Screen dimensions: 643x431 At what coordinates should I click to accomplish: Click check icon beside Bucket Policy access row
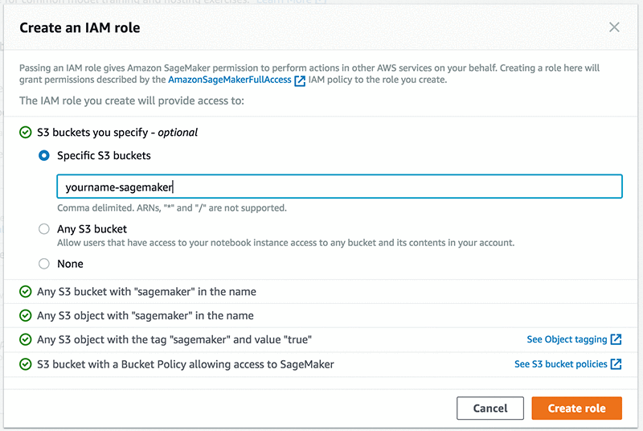click(x=25, y=364)
